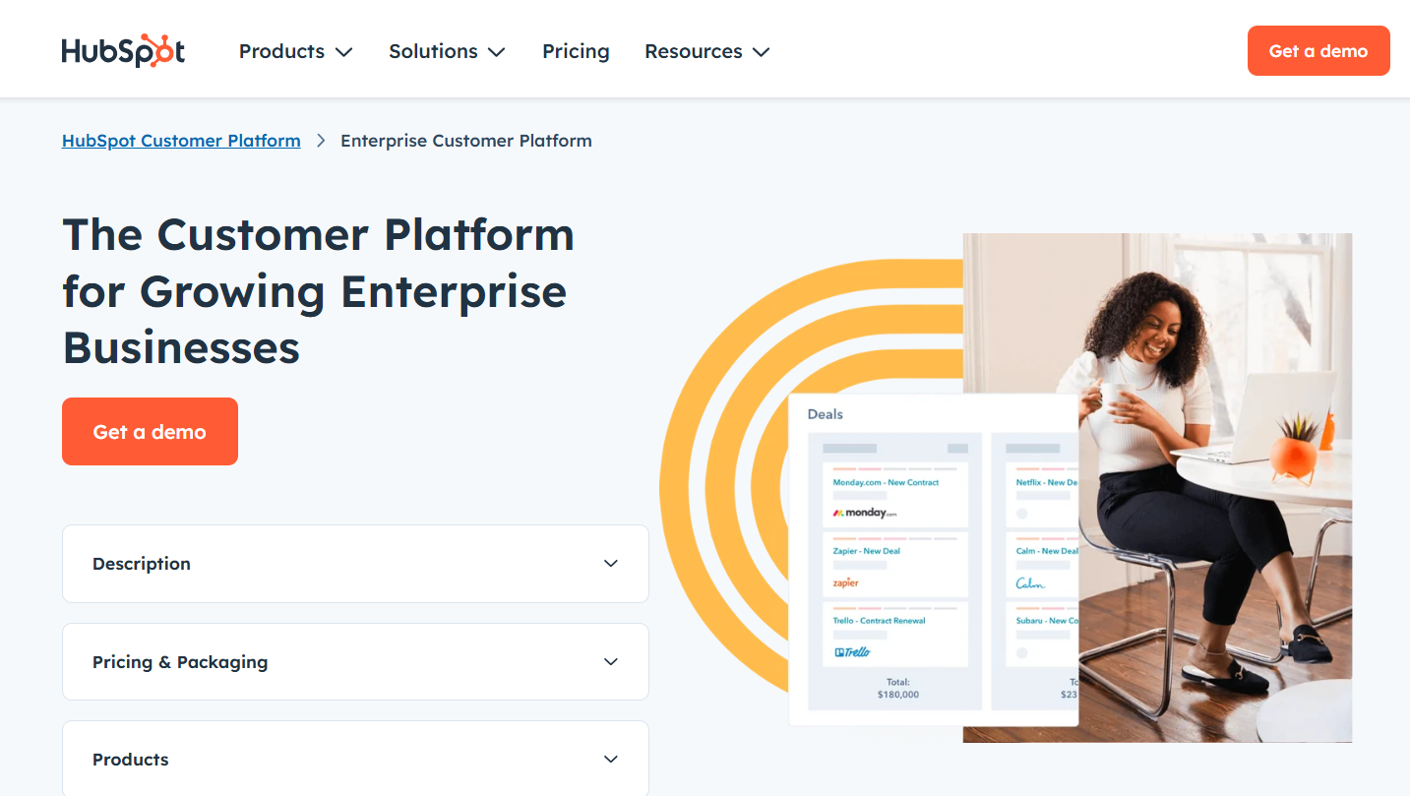
Task: Go to the Pricing page
Action: tap(576, 51)
